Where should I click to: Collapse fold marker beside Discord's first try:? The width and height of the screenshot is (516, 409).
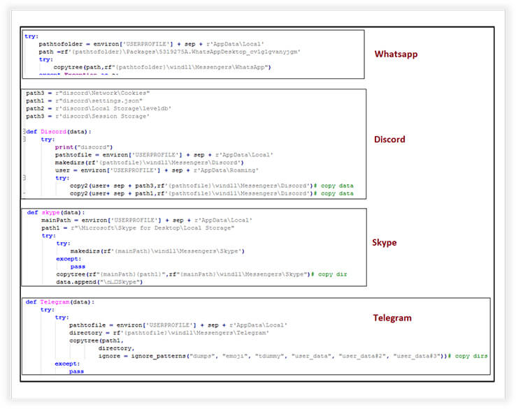24,140
